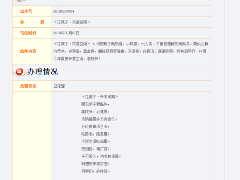Click the letter content paragraph text
This screenshot has height=180, width=240.
coord(131,51)
